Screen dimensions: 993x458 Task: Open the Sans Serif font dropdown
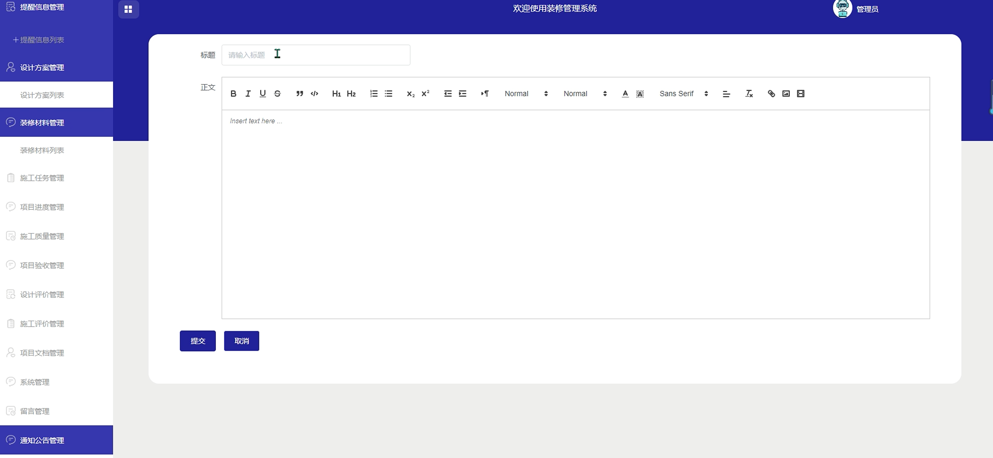[x=683, y=94]
